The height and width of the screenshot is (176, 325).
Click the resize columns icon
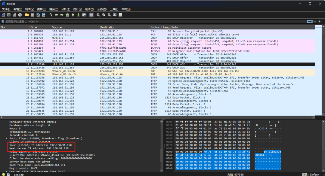coord(115,15)
